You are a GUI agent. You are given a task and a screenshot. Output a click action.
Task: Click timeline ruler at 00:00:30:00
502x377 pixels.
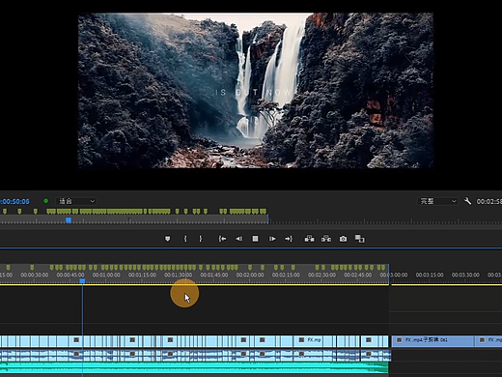pos(35,275)
